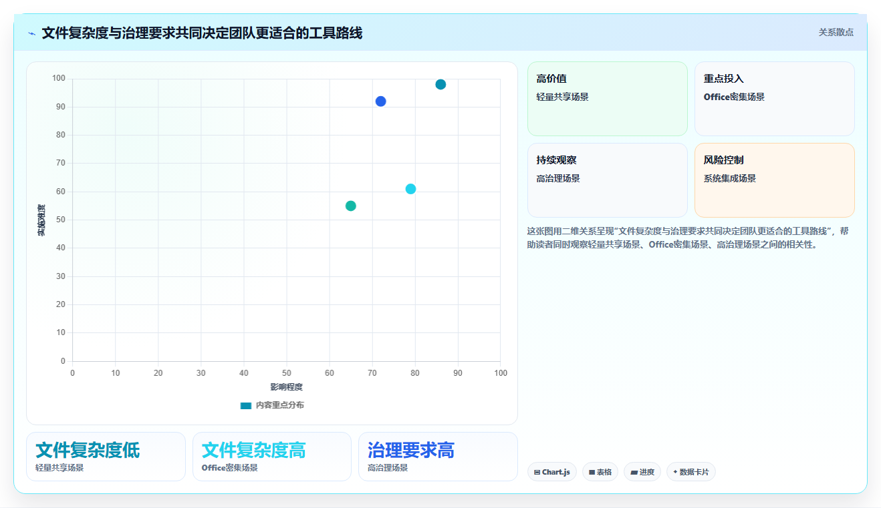Click Office密集场景 under 文件复杂度高
Screen dimensions: 881x508
pos(230,468)
